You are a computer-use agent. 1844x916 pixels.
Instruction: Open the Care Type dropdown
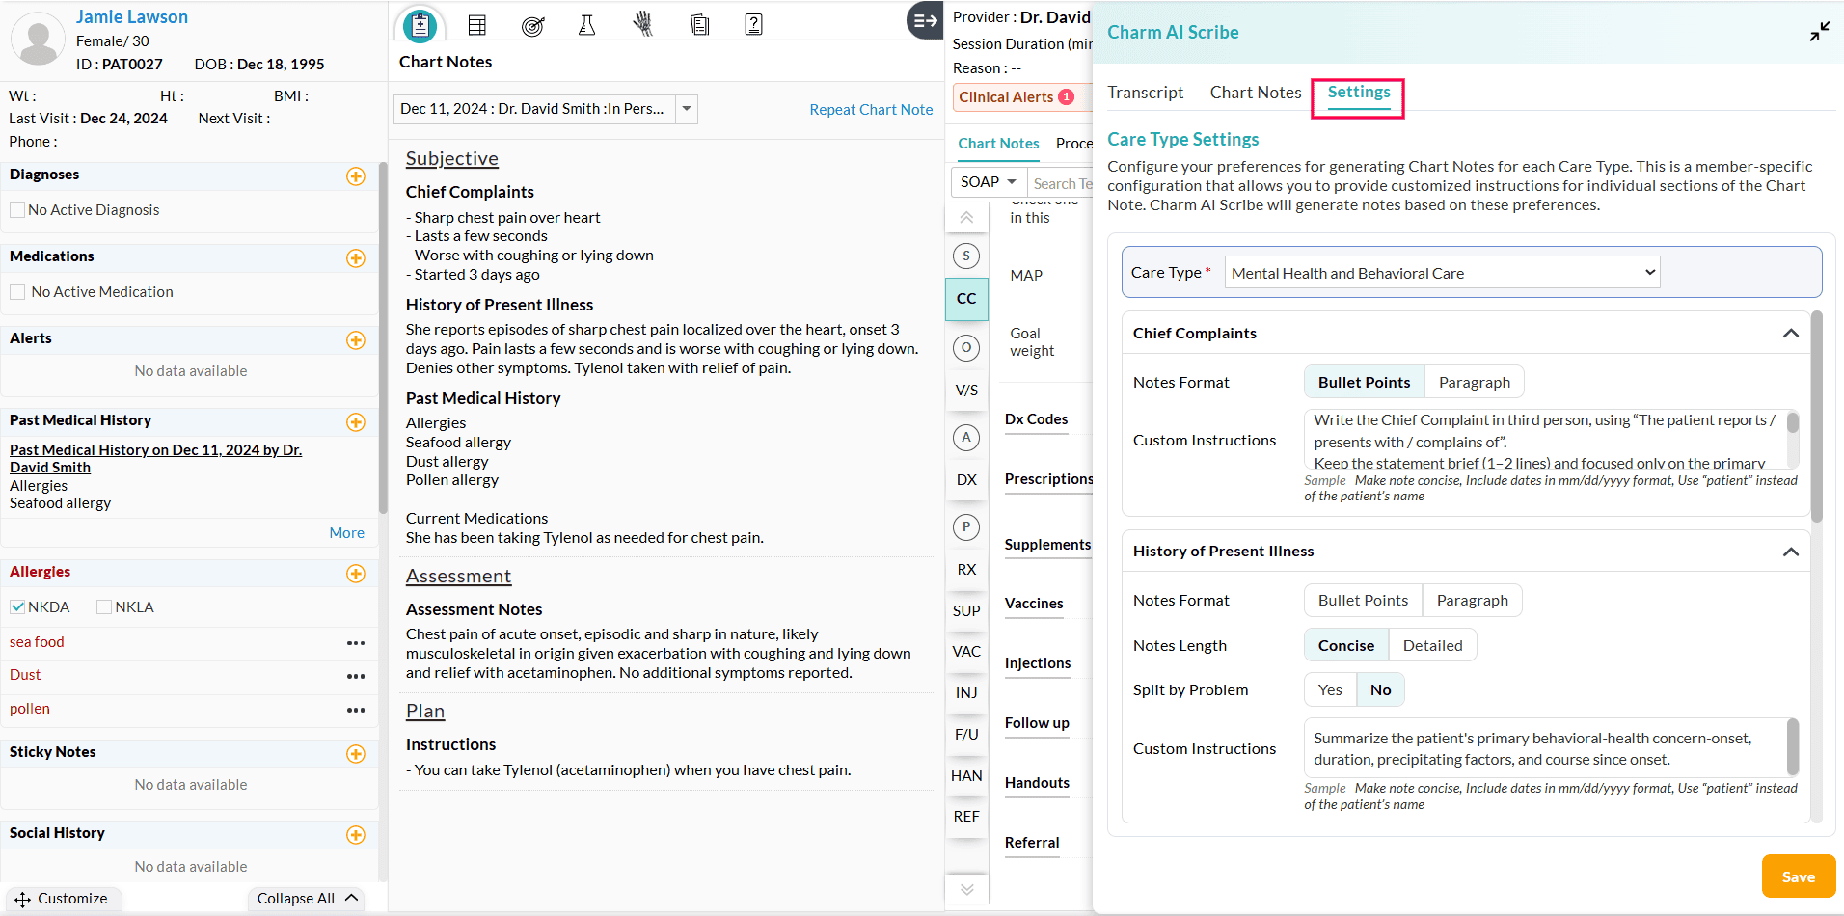(x=1442, y=273)
